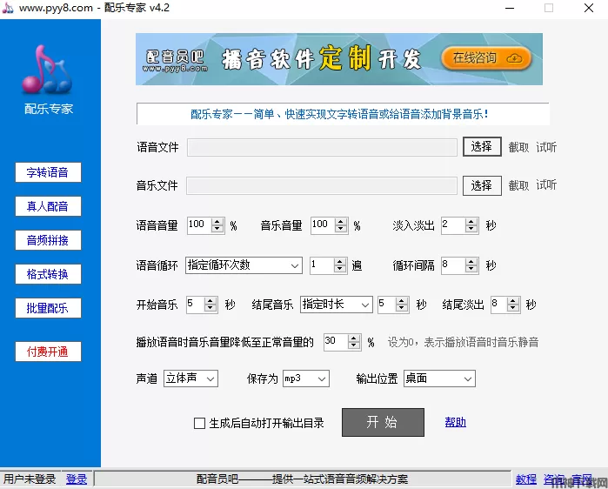The height and width of the screenshot is (489, 608).
Task: Go to 格式转换 in sidebar
Action: (48, 274)
